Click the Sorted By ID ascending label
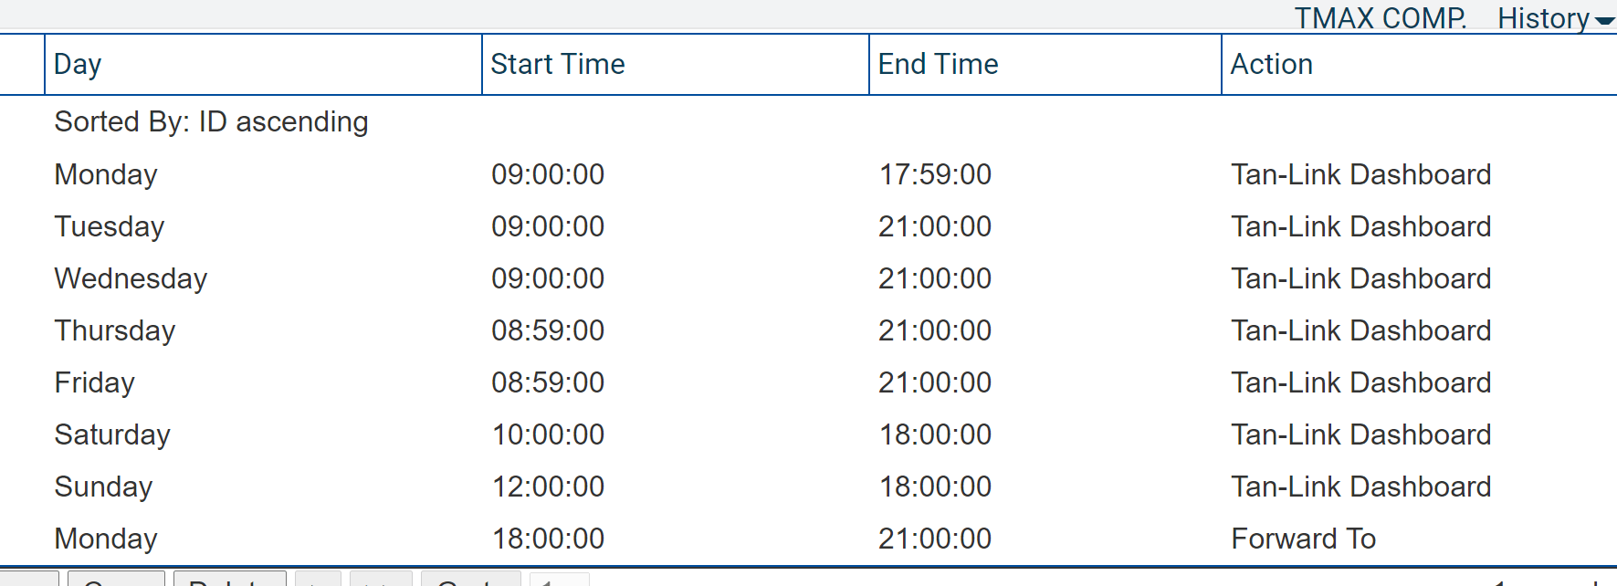 tap(210, 121)
